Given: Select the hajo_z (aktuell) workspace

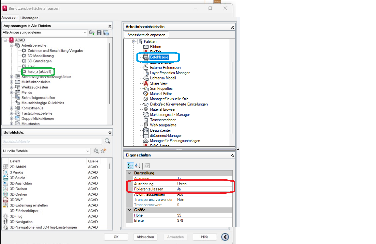Looking at the screenshot, I should pyautogui.click(x=39, y=72).
